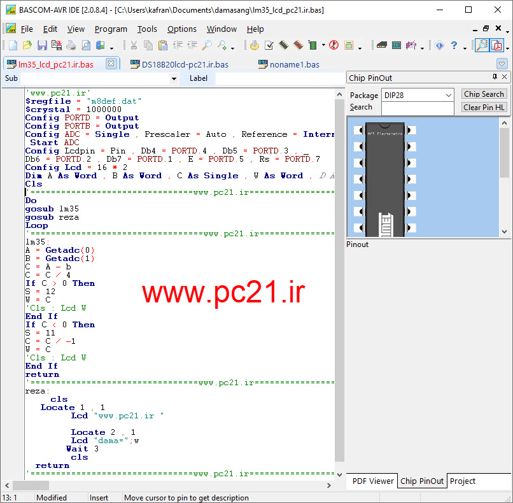Open the Options menu
Screen dimensions: 513x503
click(x=182, y=29)
